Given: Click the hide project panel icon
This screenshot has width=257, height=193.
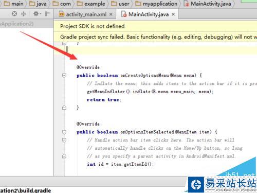Looking at the screenshot, I should (47, 14).
